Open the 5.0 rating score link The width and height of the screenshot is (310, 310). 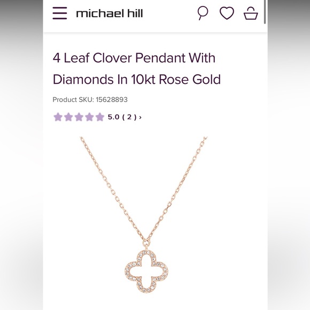[113, 117]
